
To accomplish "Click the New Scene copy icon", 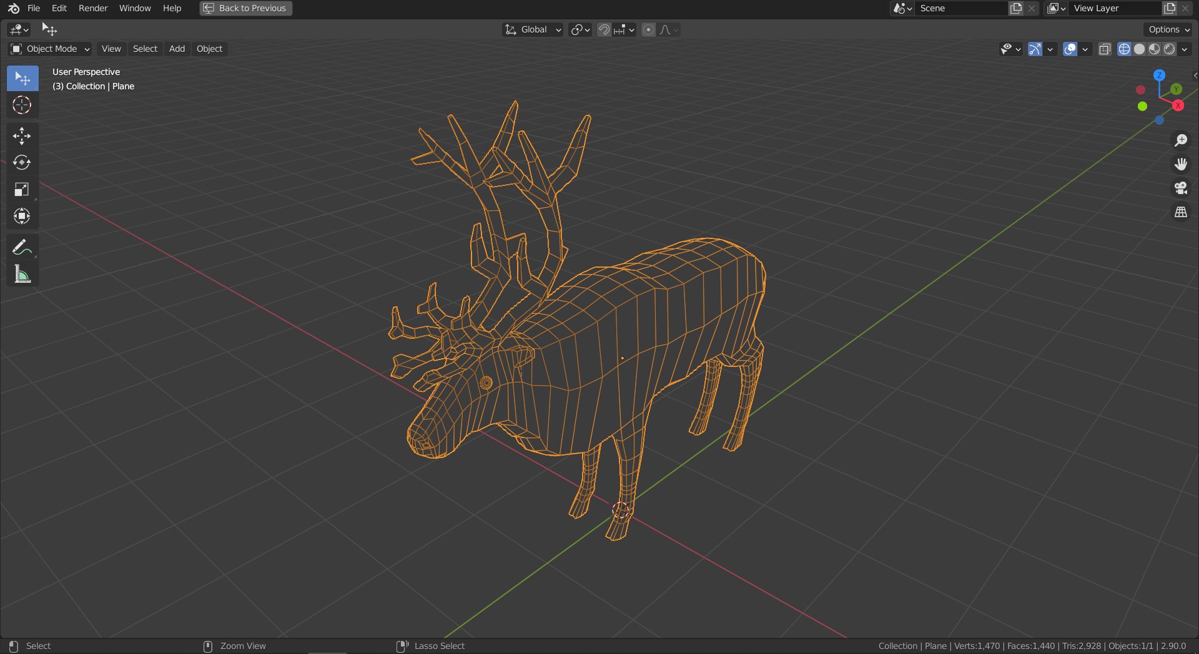I will pyautogui.click(x=1017, y=8).
